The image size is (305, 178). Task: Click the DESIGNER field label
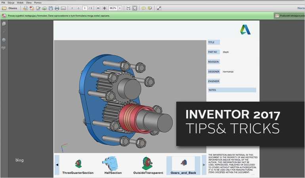click(214, 72)
